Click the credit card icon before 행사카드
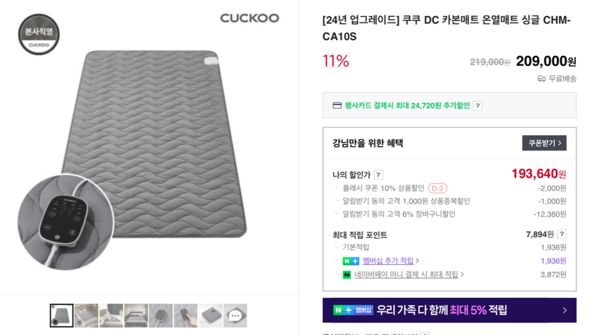589x335 pixels. coord(337,106)
